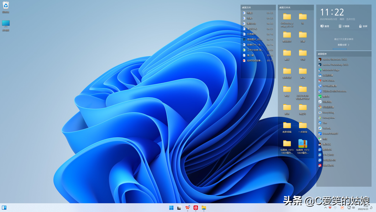Open 网易云音乐 from the program list

point(326,165)
